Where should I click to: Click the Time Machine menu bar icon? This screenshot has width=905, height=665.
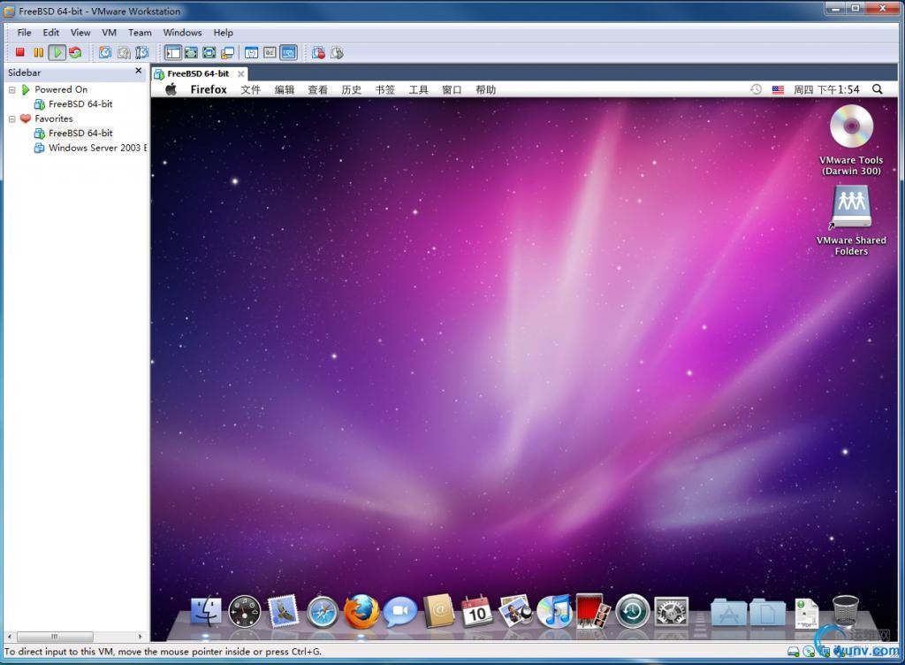point(757,89)
